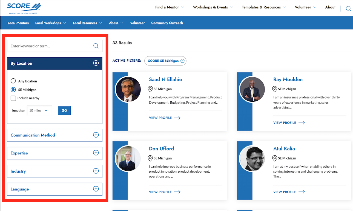Open the 10 miles distance dropdown
Viewport: 353px width, 211px height.
point(39,110)
